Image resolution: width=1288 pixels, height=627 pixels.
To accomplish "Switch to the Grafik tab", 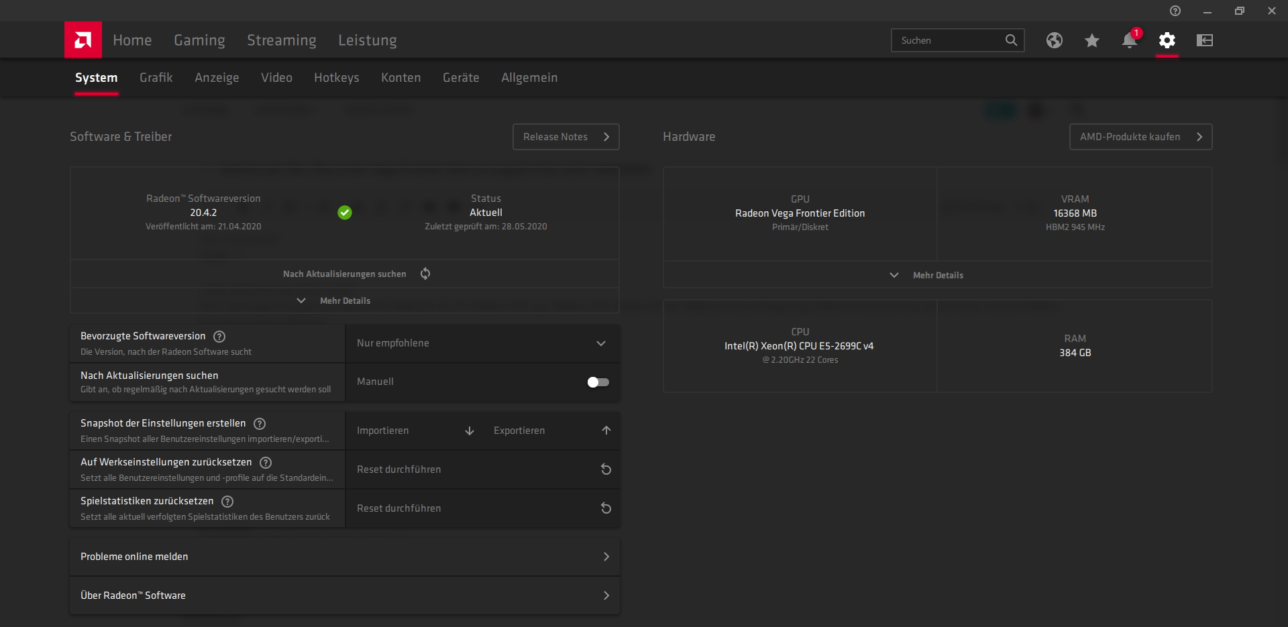I will point(156,78).
